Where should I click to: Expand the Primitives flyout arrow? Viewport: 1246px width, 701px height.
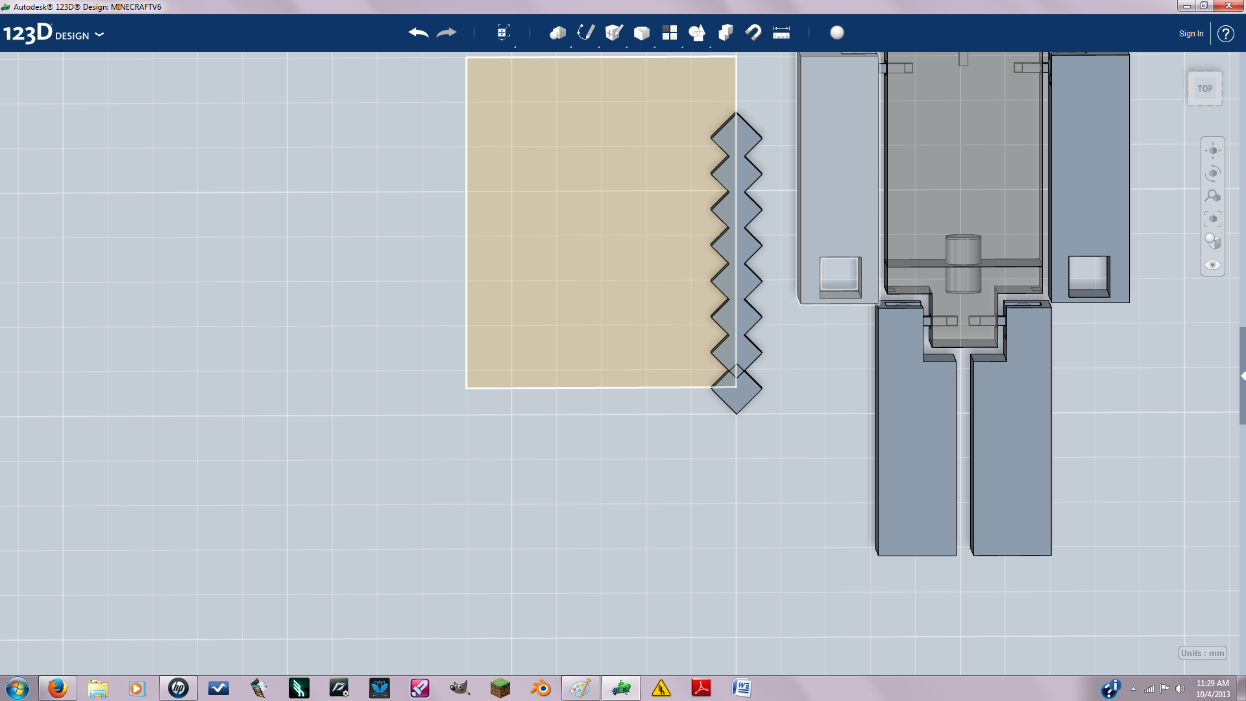point(571,47)
